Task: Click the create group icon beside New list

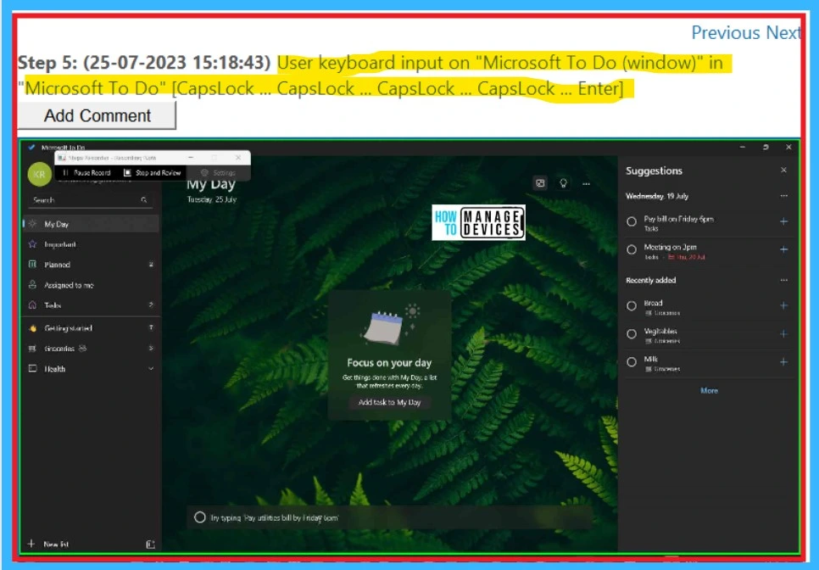Action: [x=150, y=545]
